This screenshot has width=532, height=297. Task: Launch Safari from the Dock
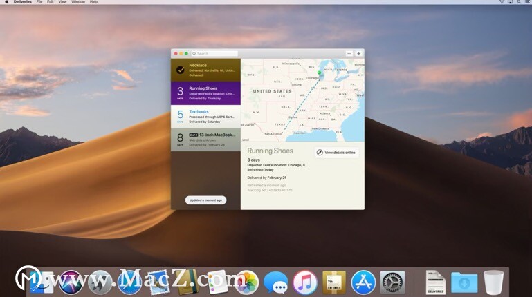[129, 282]
